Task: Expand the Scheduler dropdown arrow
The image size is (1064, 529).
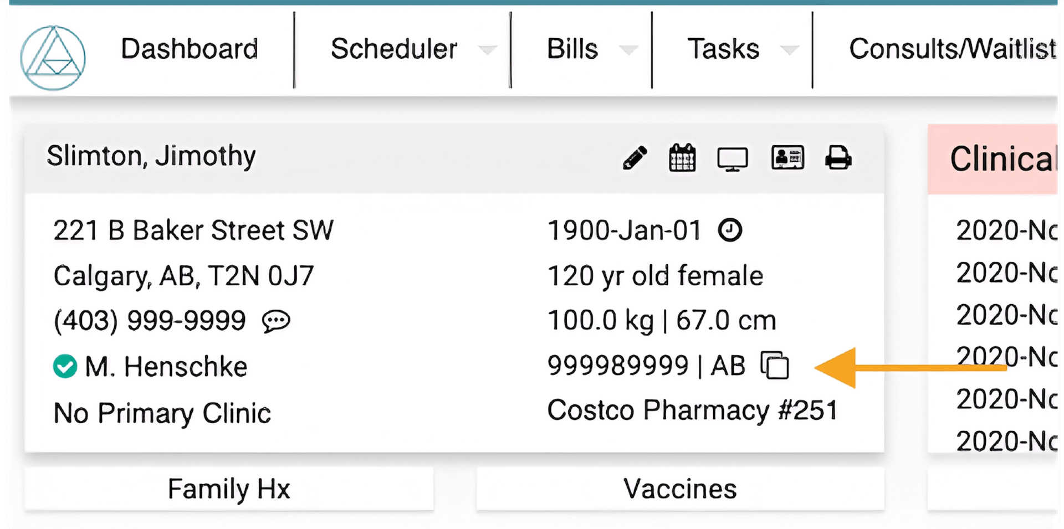Action: point(487,50)
